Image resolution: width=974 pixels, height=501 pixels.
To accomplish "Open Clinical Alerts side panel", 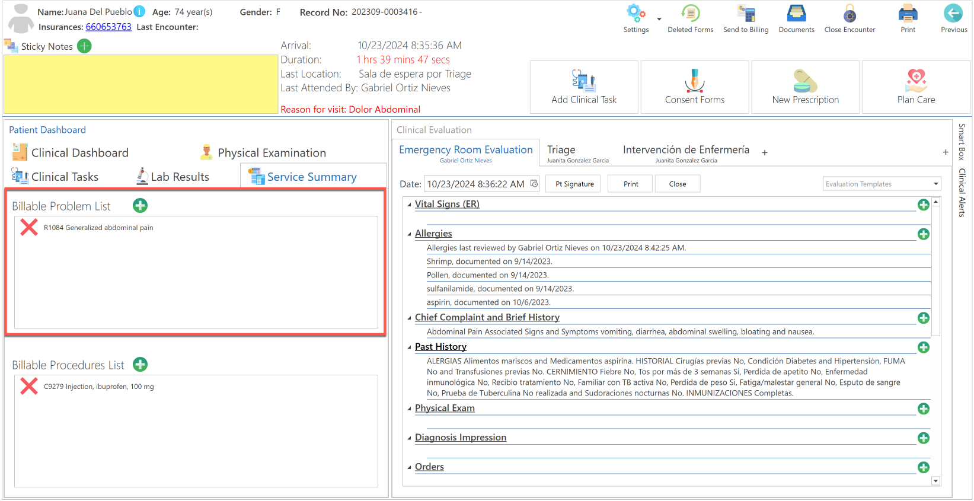I will 962,192.
